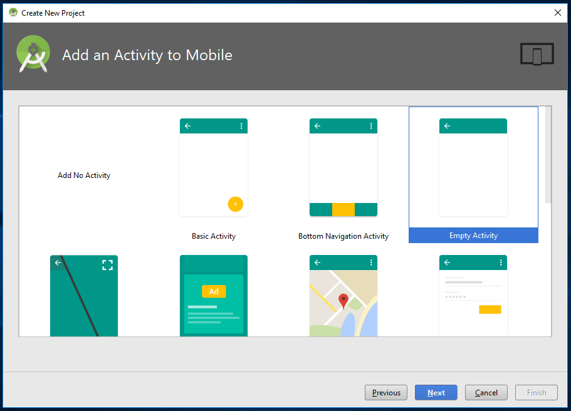
Task: Go back with the Previous button
Action: coord(386,393)
